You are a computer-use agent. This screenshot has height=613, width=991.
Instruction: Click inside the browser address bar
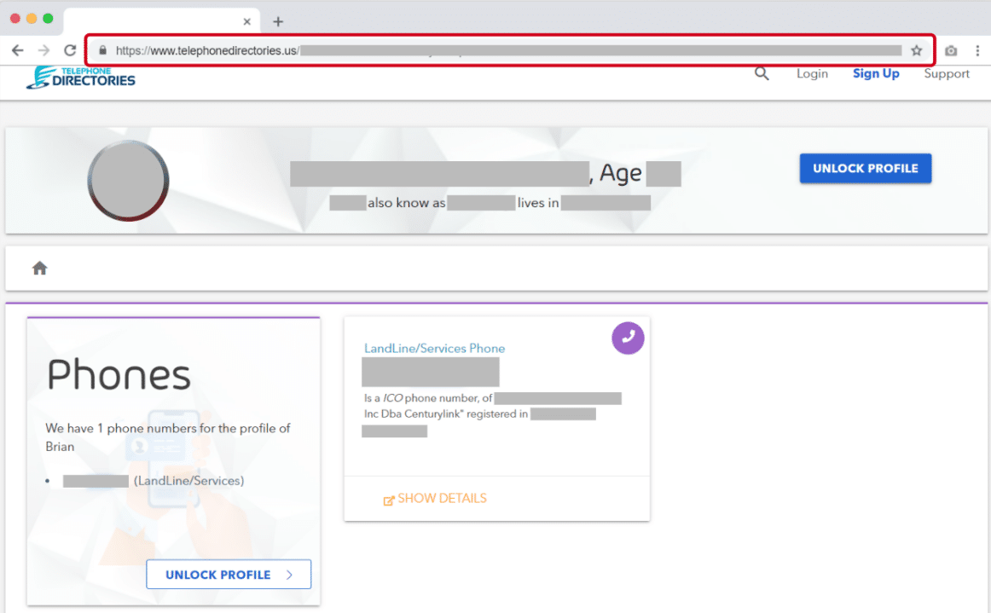512,50
